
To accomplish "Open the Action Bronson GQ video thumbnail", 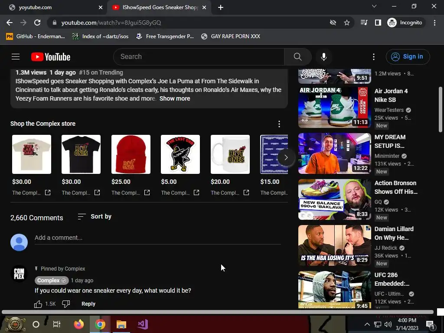I will pos(335,199).
